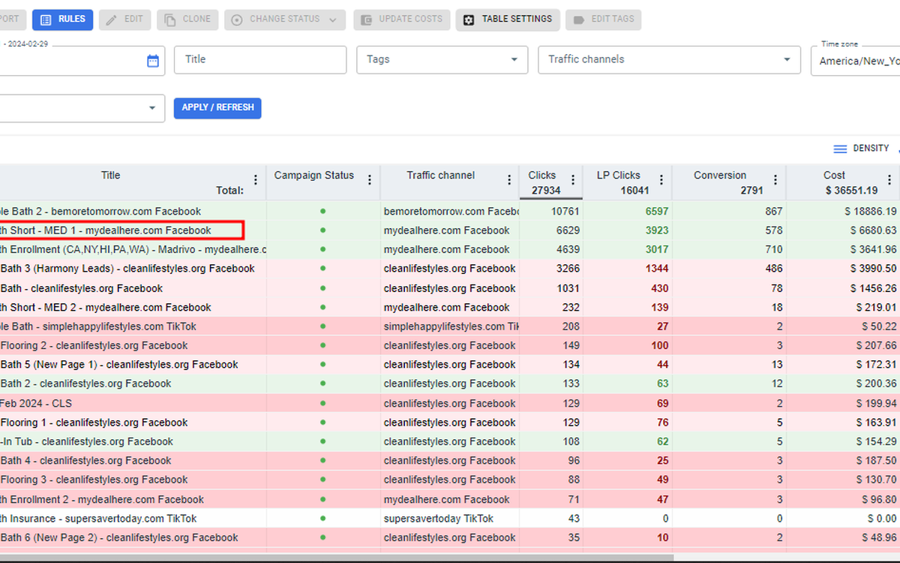Image resolution: width=900 pixels, height=563 pixels.
Task: Click the EDIT TAGS button
Action: [603, 20]
